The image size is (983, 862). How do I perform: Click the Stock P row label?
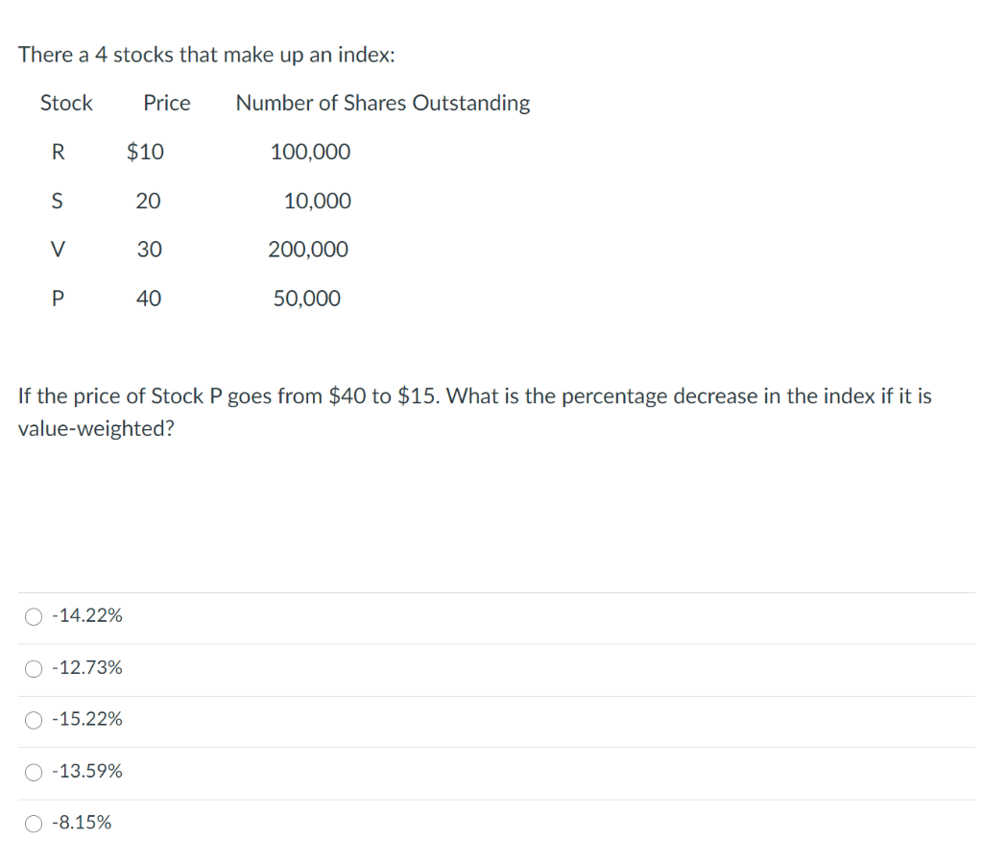click(x=58, y=299)
